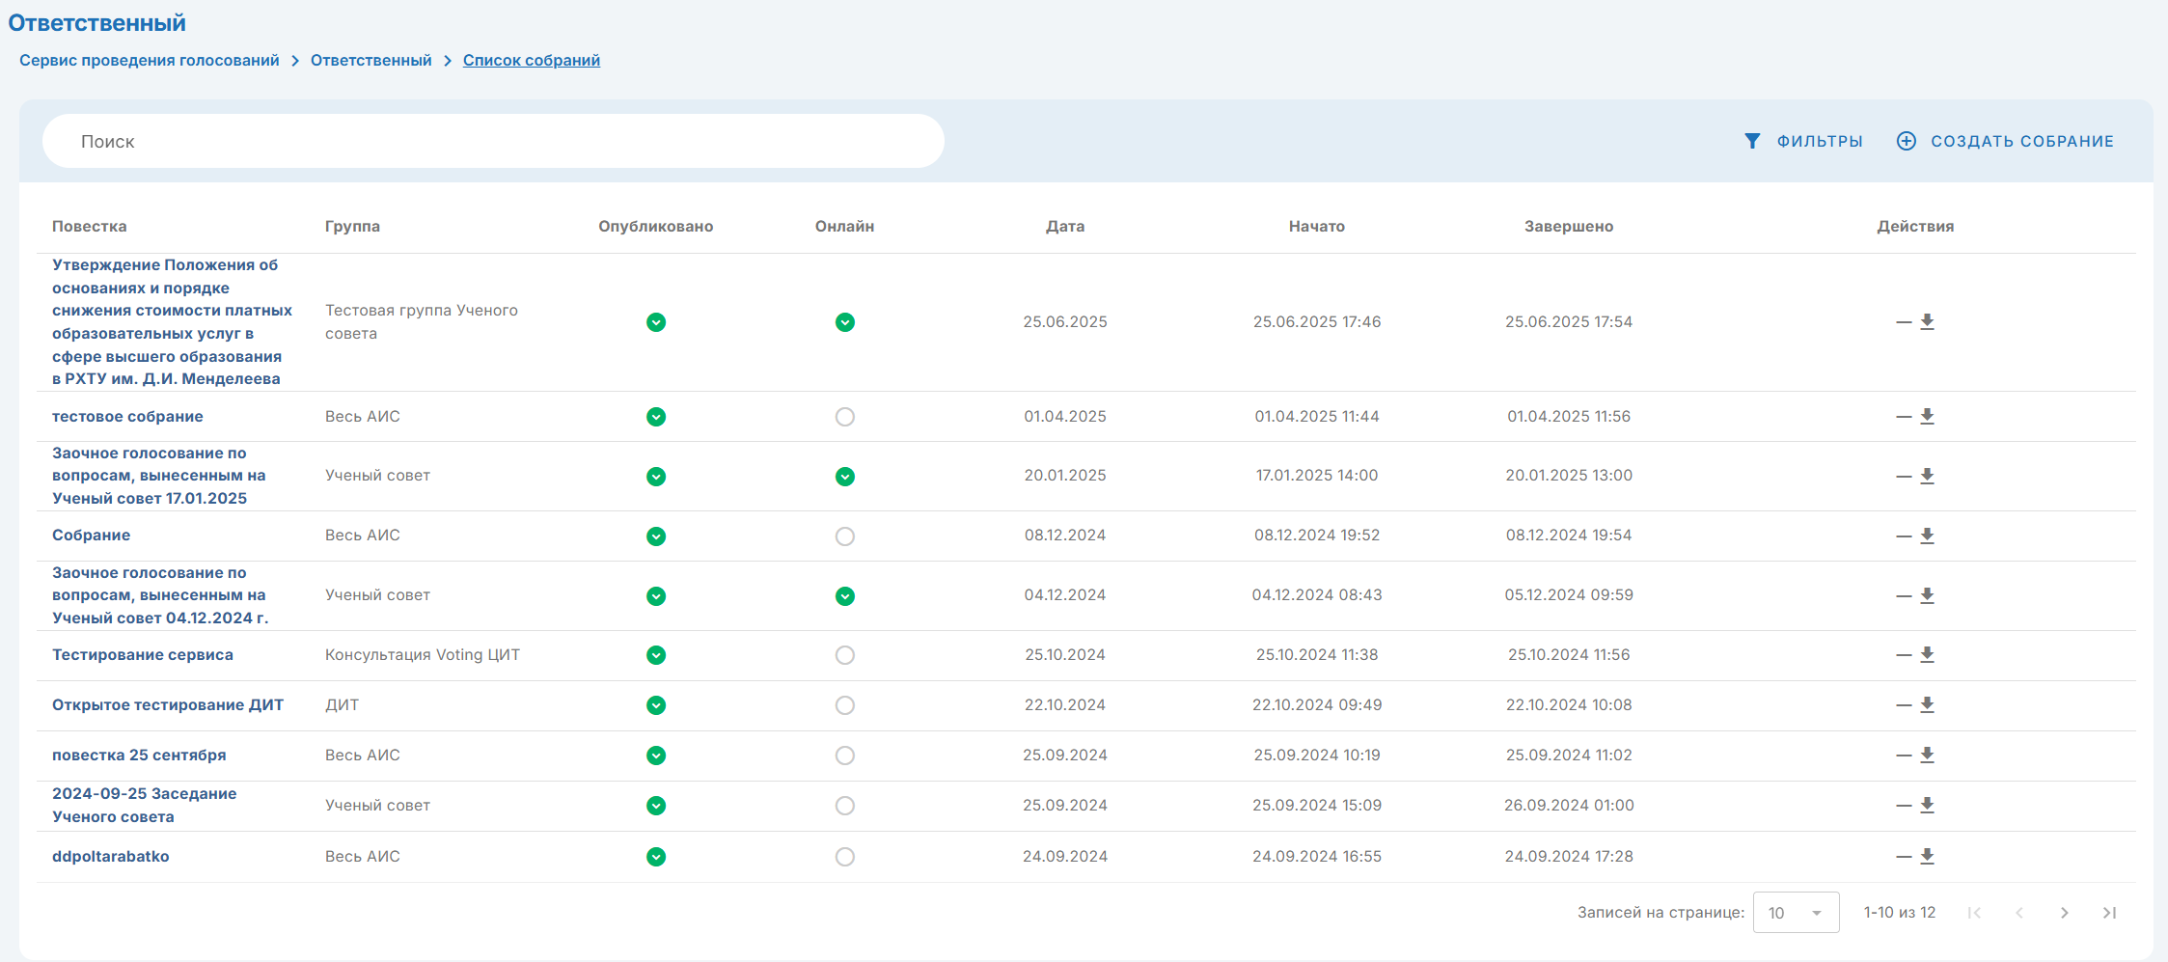Screen dimensions: 2168x962
Task: Download the 'ddpoltarabatko' meeting report
Action: pyautogui.click(x=1927, y=857)
